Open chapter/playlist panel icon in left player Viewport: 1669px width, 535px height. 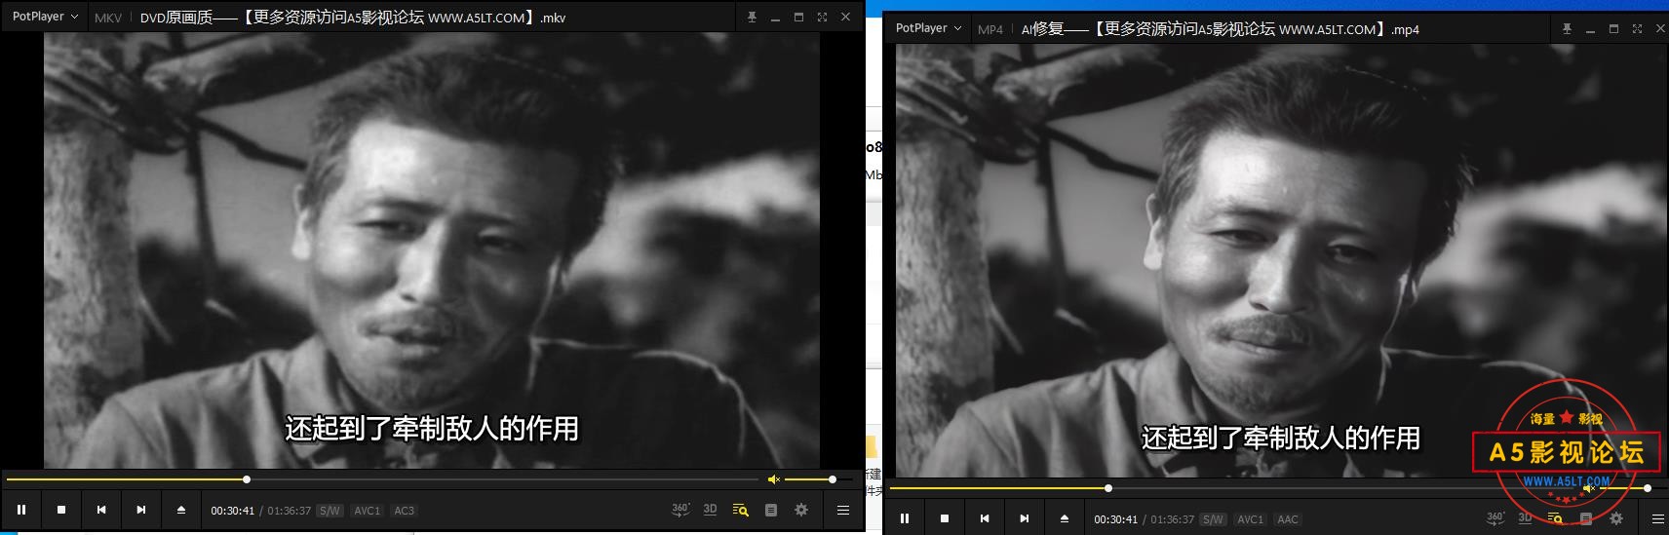771,510
